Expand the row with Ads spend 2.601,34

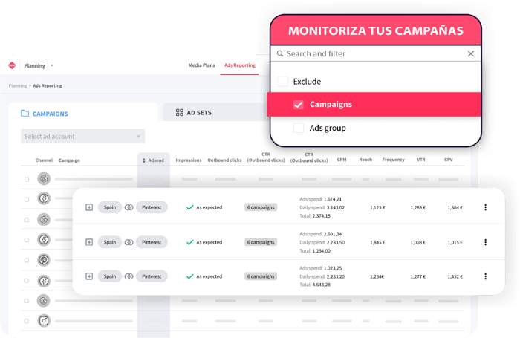[x=89, y=242]
